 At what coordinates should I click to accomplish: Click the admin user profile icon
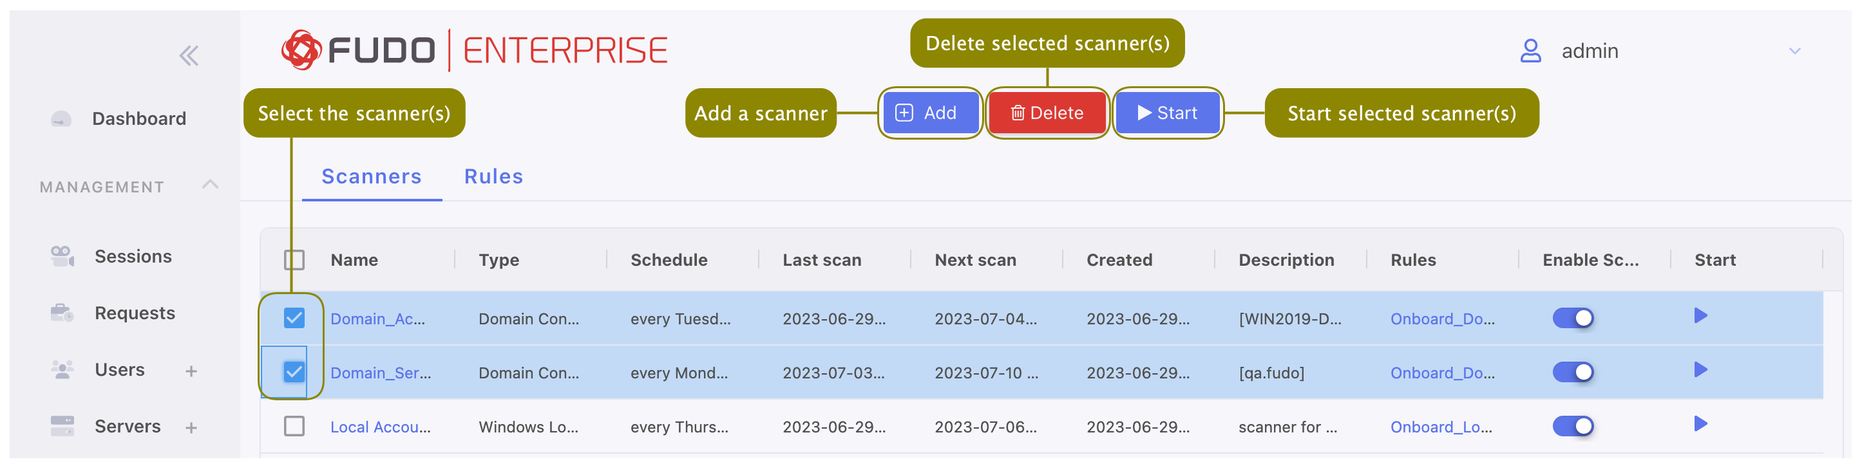[1530, 51]
